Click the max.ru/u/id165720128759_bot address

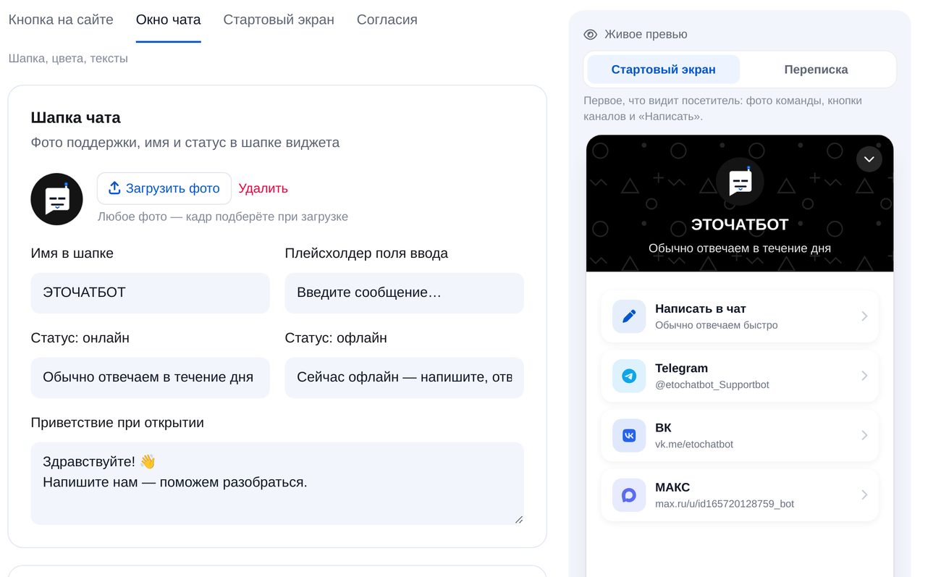(725, 504)
